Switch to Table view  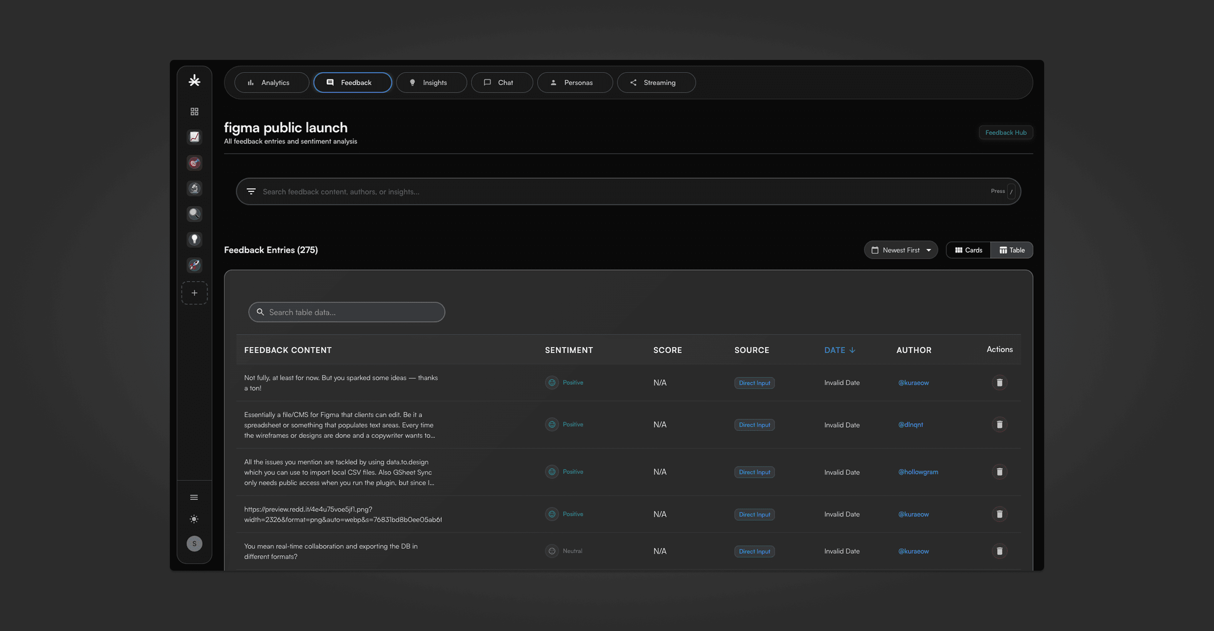point(1012,250)
